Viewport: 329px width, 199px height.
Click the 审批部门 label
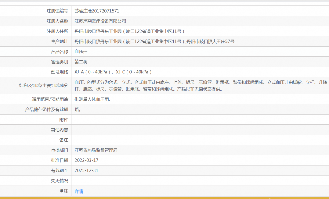tap(59, 150)
